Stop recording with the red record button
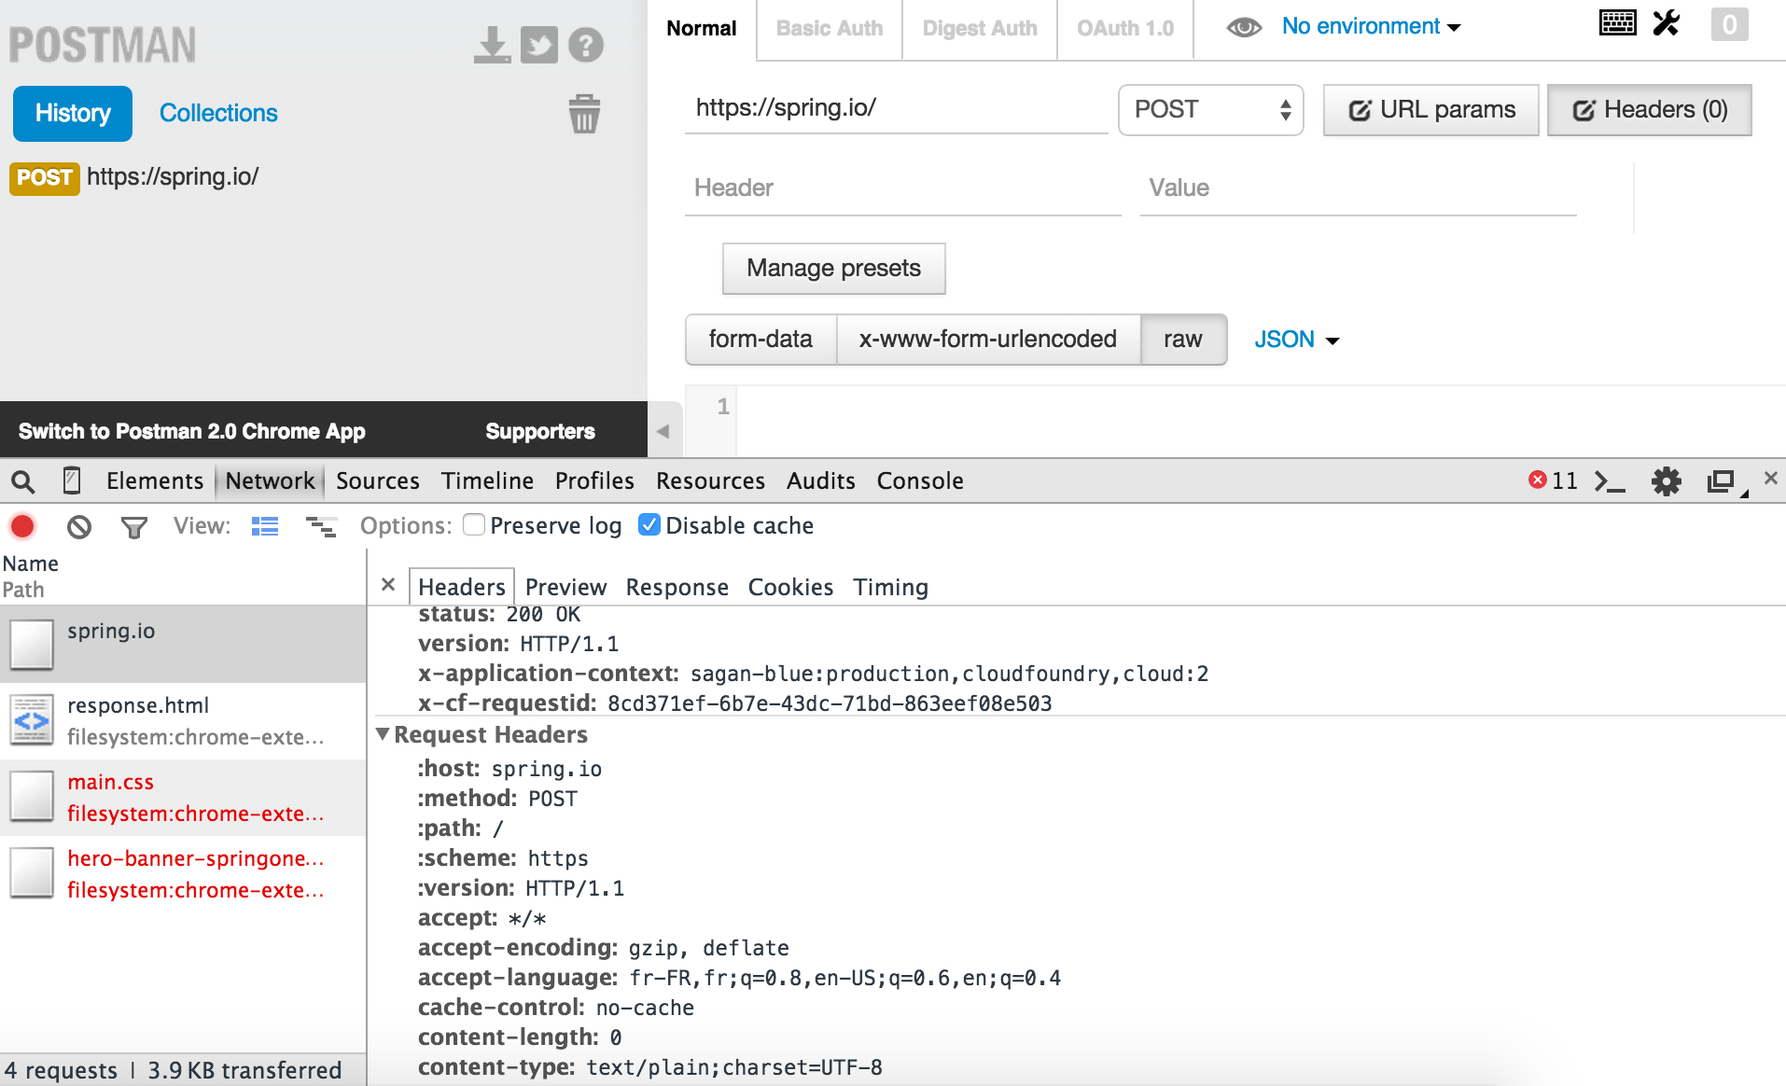Screen dimensions: 1786x1086 point(23,526)
